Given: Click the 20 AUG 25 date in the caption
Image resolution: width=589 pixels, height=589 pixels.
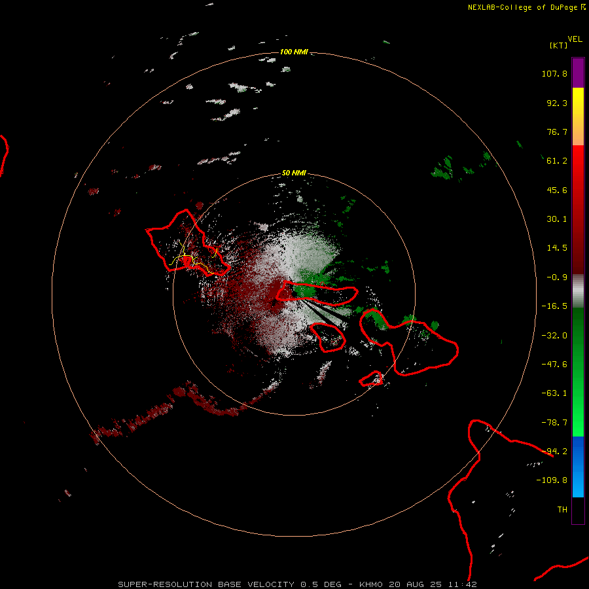Looking at the screenshot, I should tap(416, 584).
